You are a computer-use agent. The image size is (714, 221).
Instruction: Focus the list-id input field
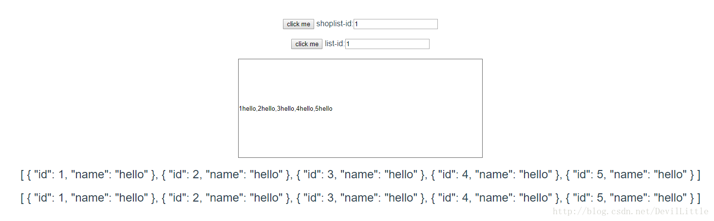pos(387,44)
